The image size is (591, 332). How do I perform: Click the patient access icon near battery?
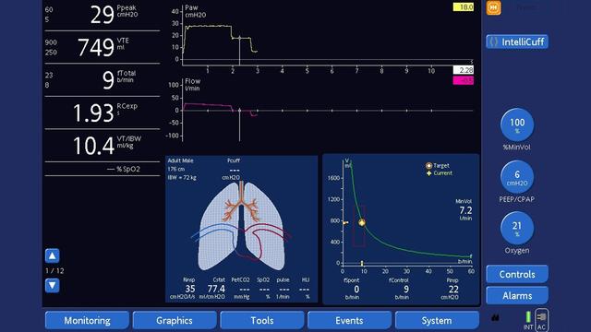[x=495, y=318]
